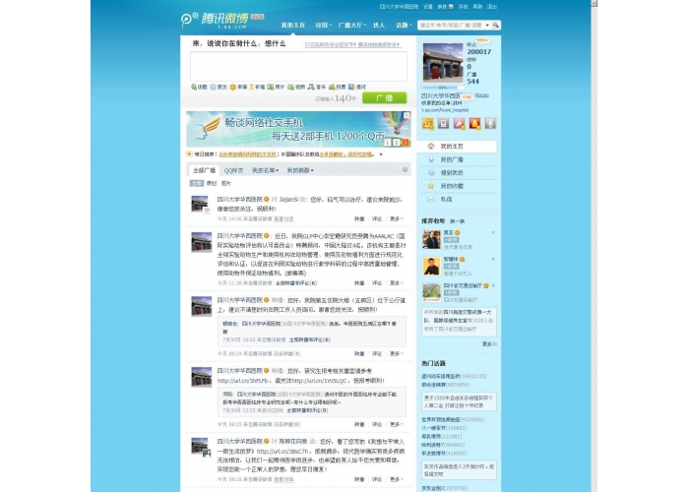Click the red bell badge in profile
Viewport: 689px width, 492px height.
474,123
